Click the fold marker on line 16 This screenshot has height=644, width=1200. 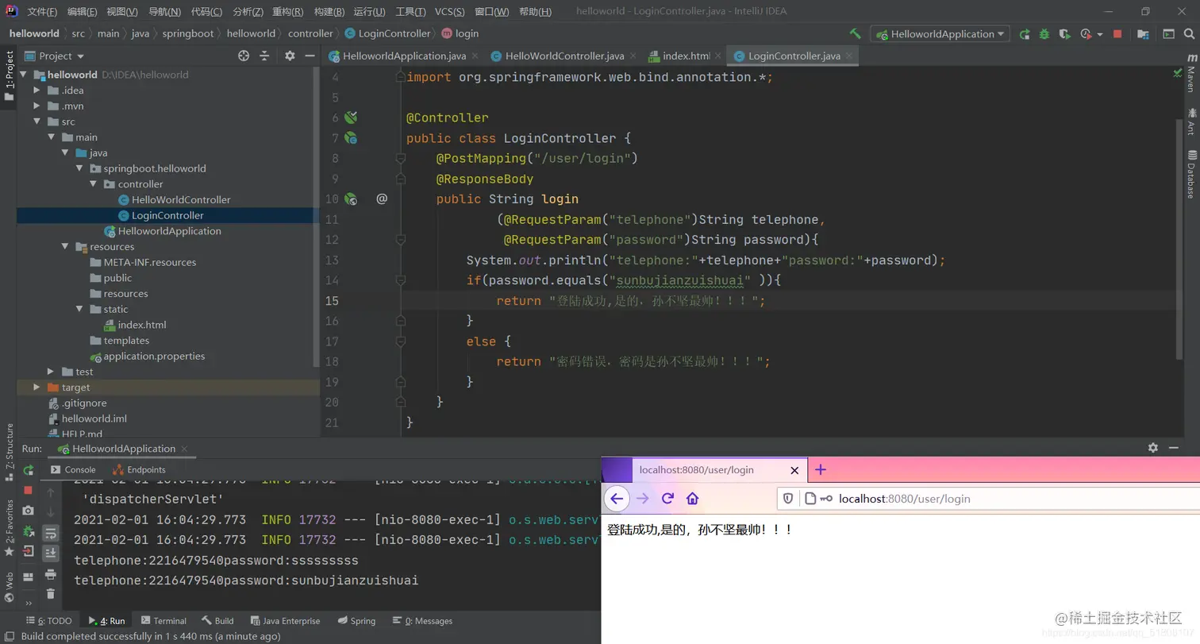pos(401,321)
